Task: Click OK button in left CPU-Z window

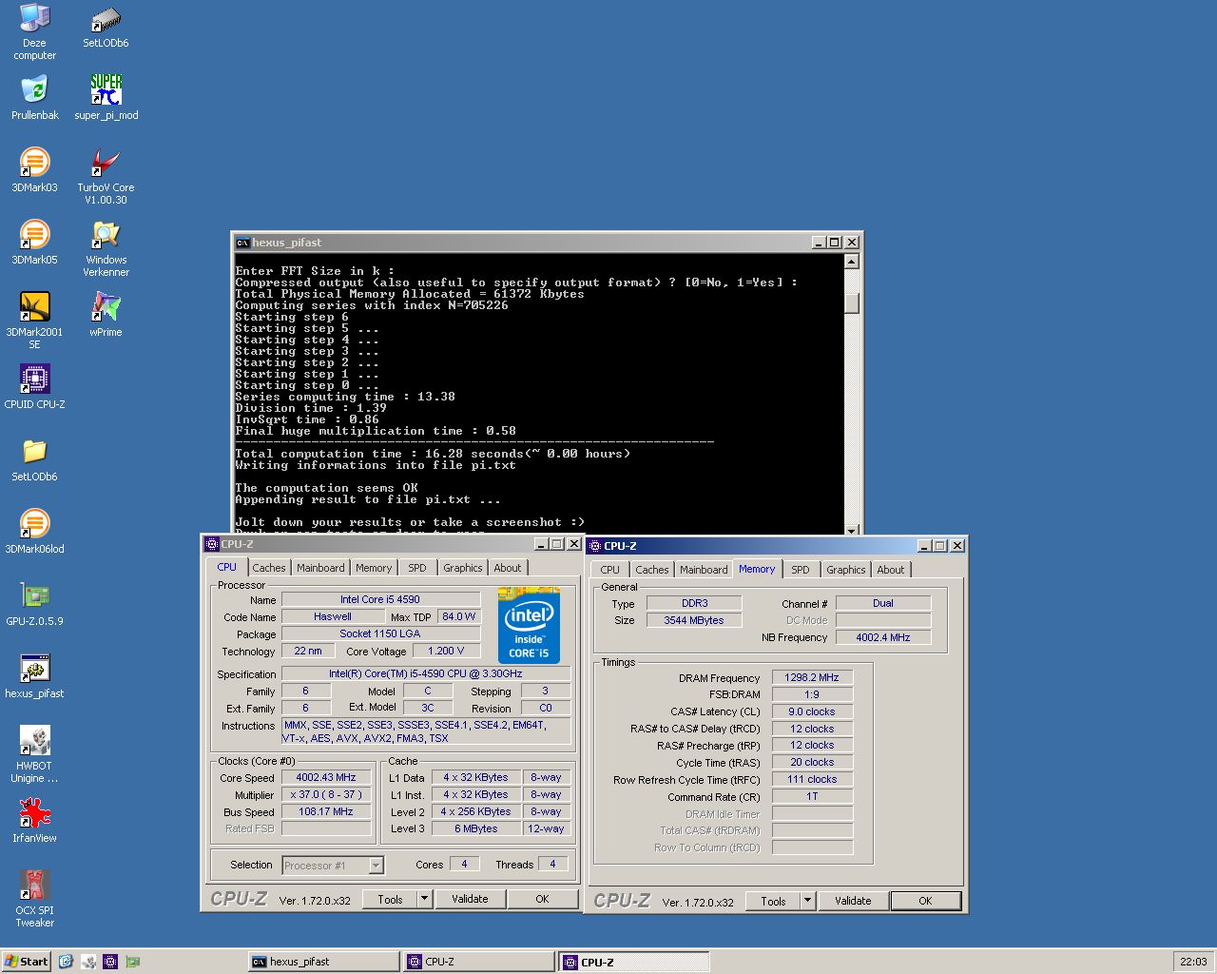Action: click(x=542, y=899)
